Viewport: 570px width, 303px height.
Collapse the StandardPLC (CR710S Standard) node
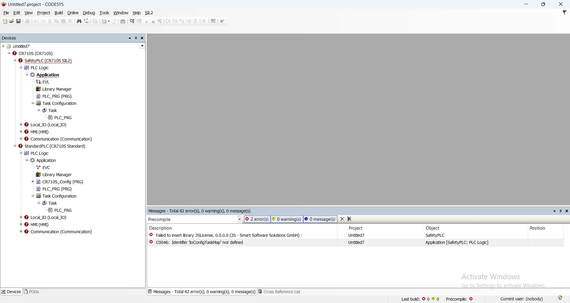click(x=15, y=146)
